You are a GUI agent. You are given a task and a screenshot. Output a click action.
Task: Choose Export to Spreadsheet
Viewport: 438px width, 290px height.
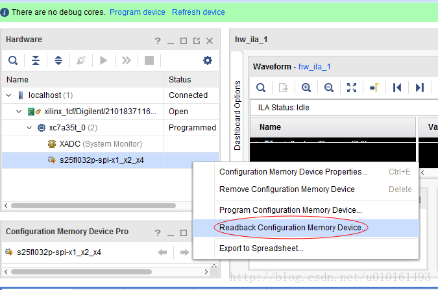click(306, 248)
